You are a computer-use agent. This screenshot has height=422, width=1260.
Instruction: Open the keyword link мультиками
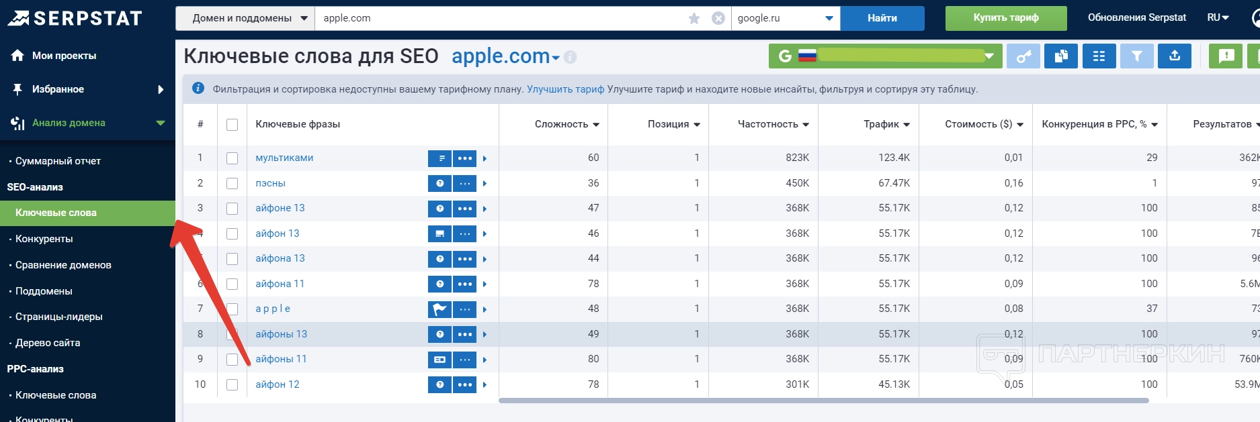click(x=284, y=158)
